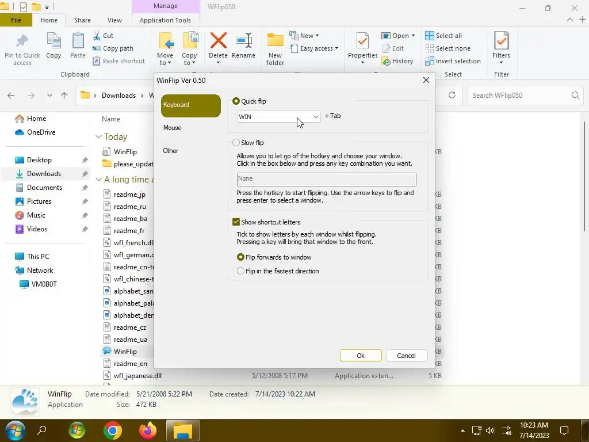This screenshot has height=442, width=589.
Task: Show hidden tray icons chevron
Action: pos(463,430)
